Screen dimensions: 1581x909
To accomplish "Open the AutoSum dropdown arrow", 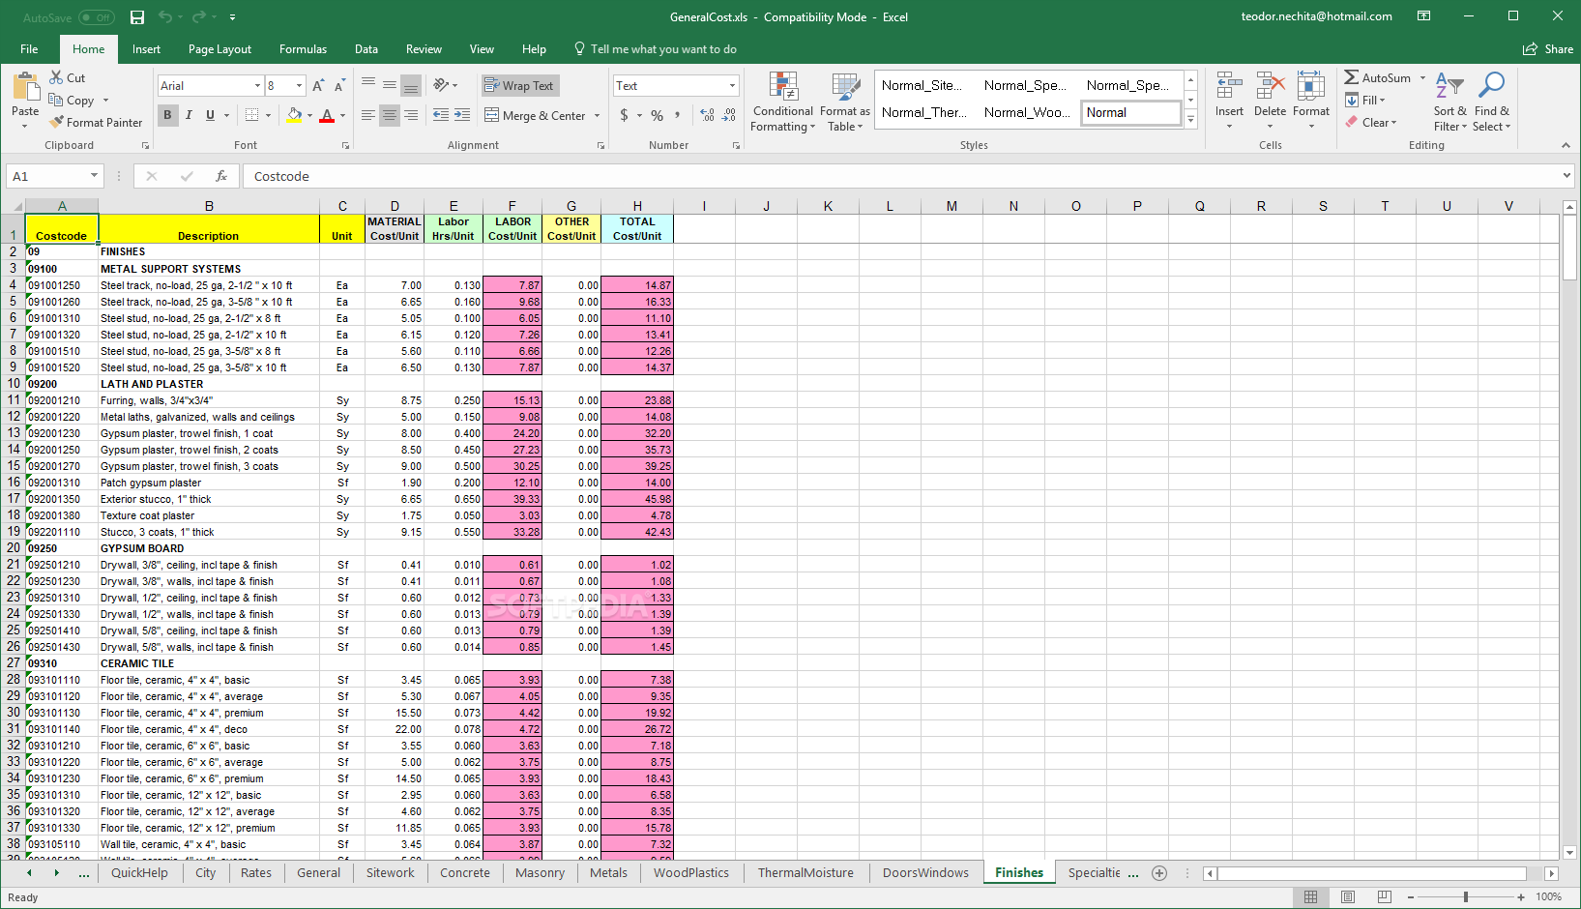I will pyautogui.click(x=1422, y=77).
